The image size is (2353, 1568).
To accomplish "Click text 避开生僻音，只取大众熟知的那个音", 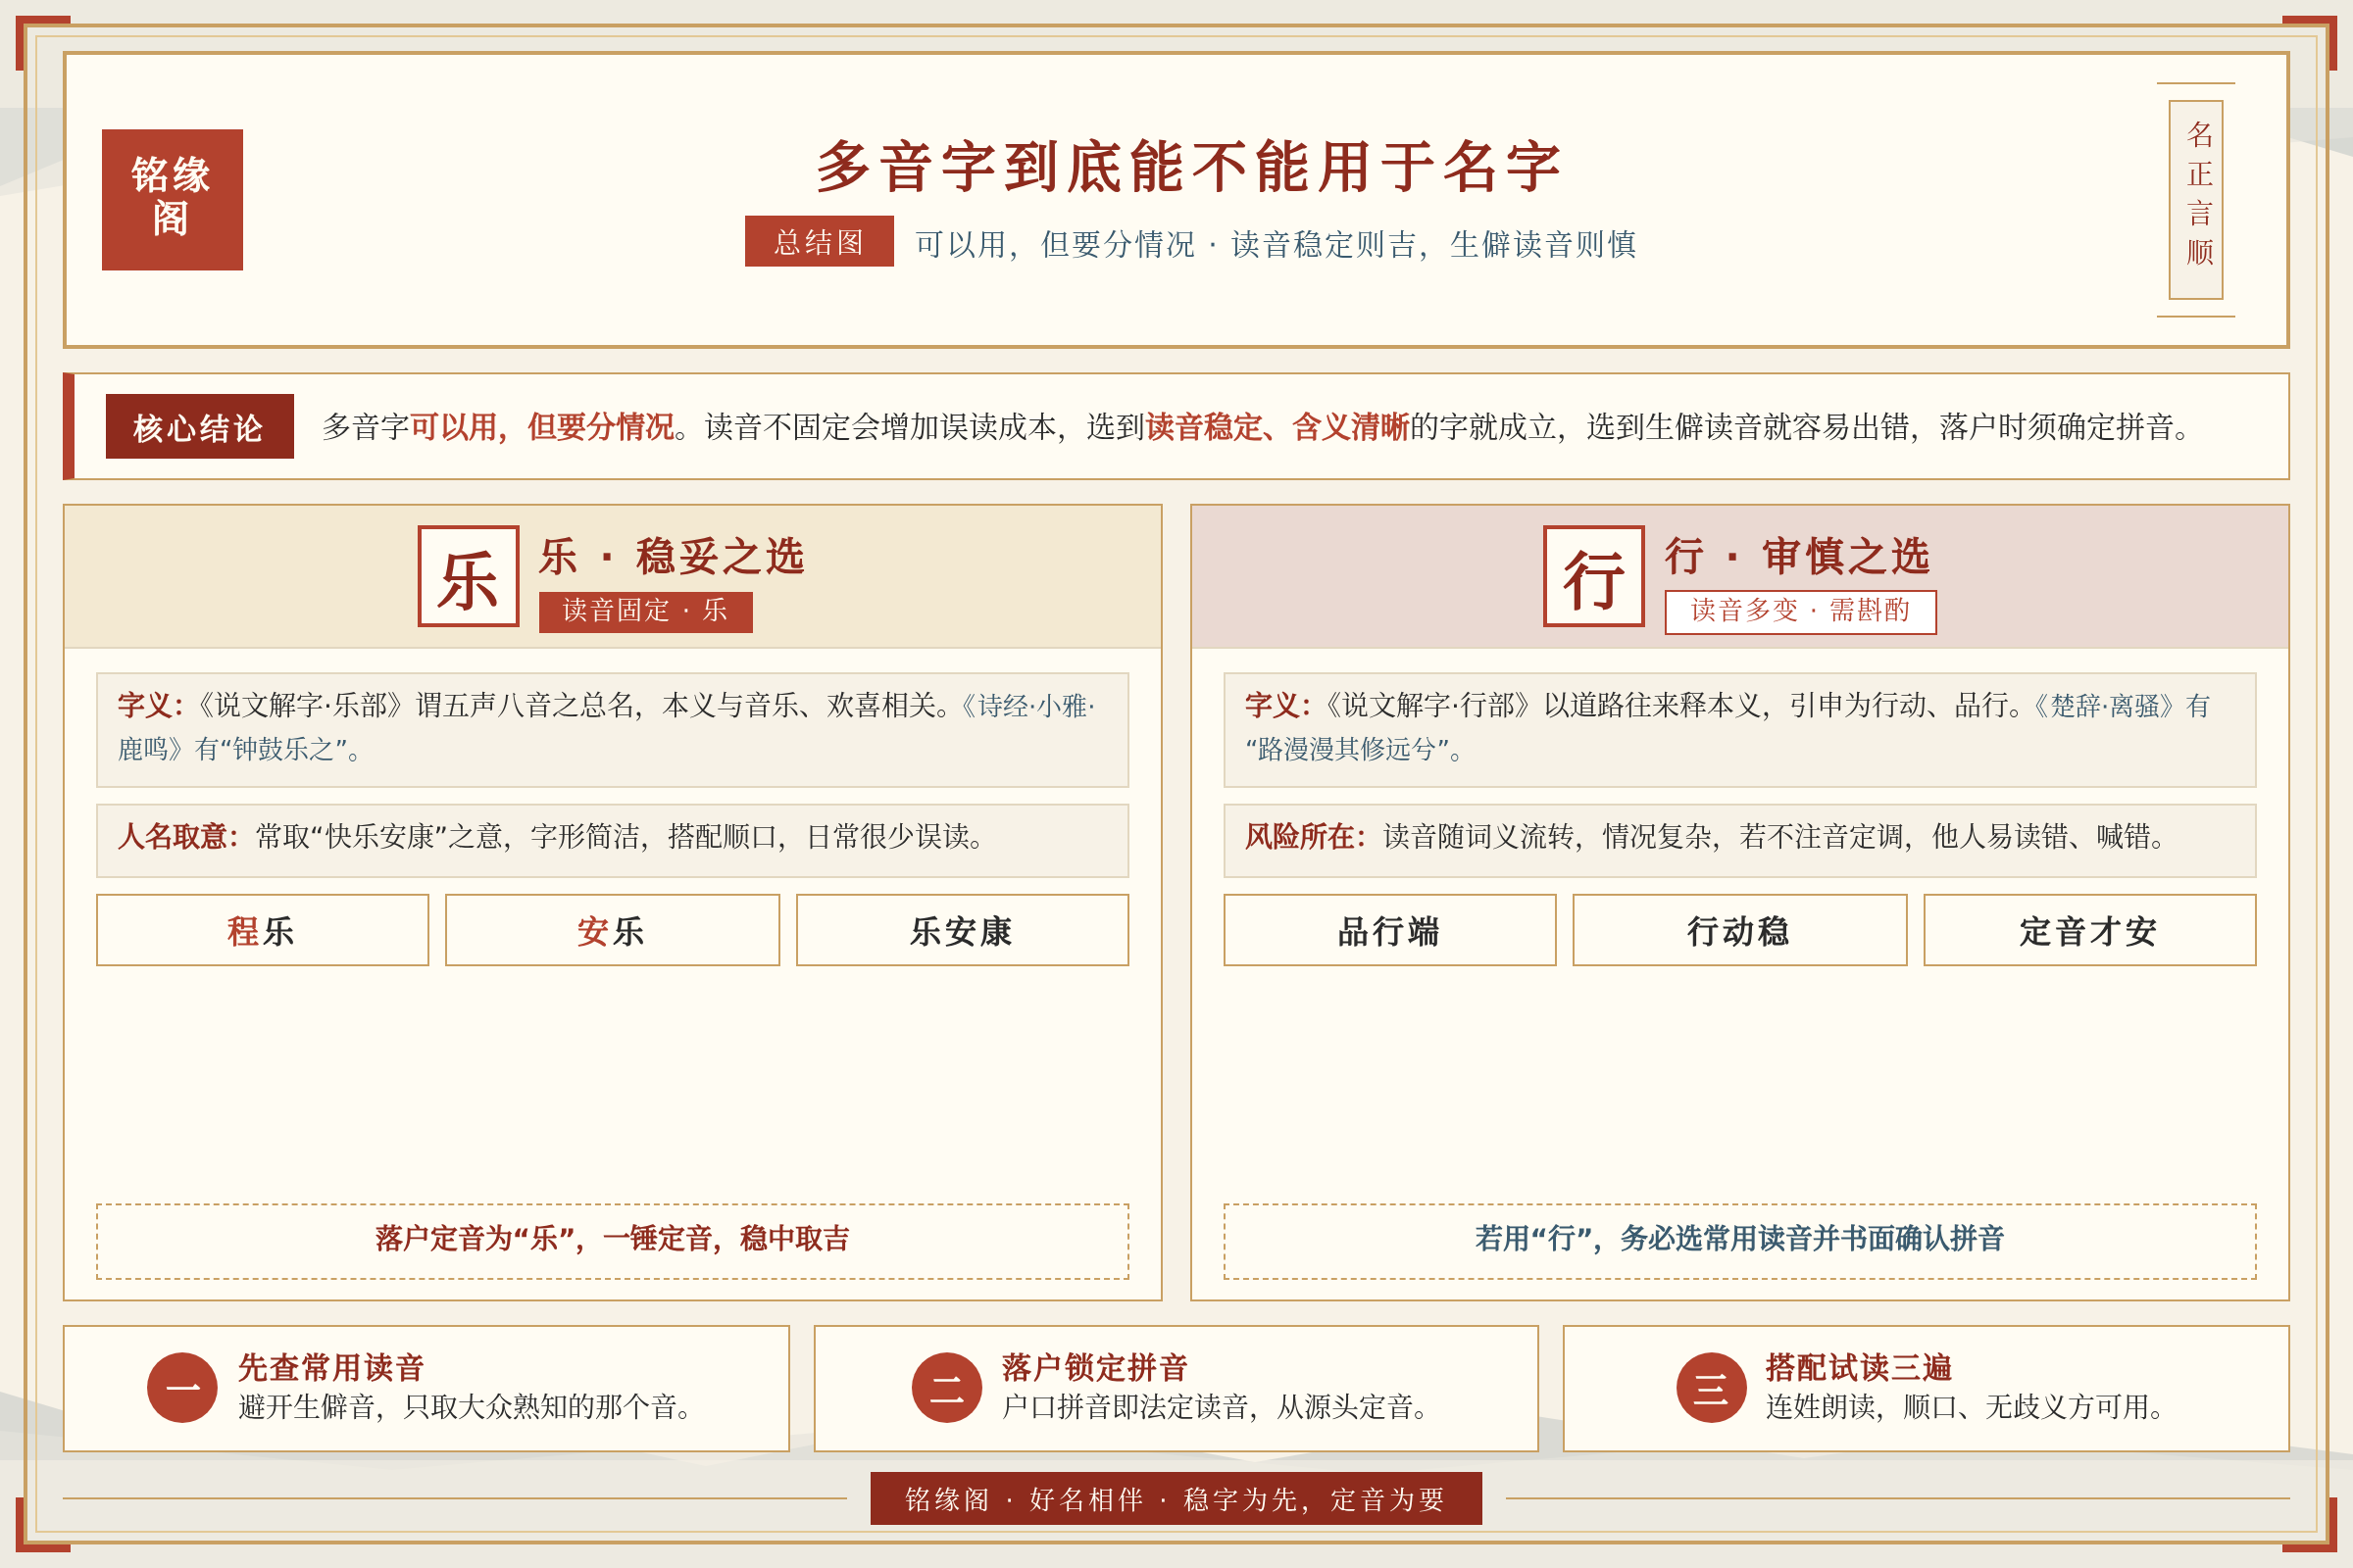I will tap(468, 1407).
